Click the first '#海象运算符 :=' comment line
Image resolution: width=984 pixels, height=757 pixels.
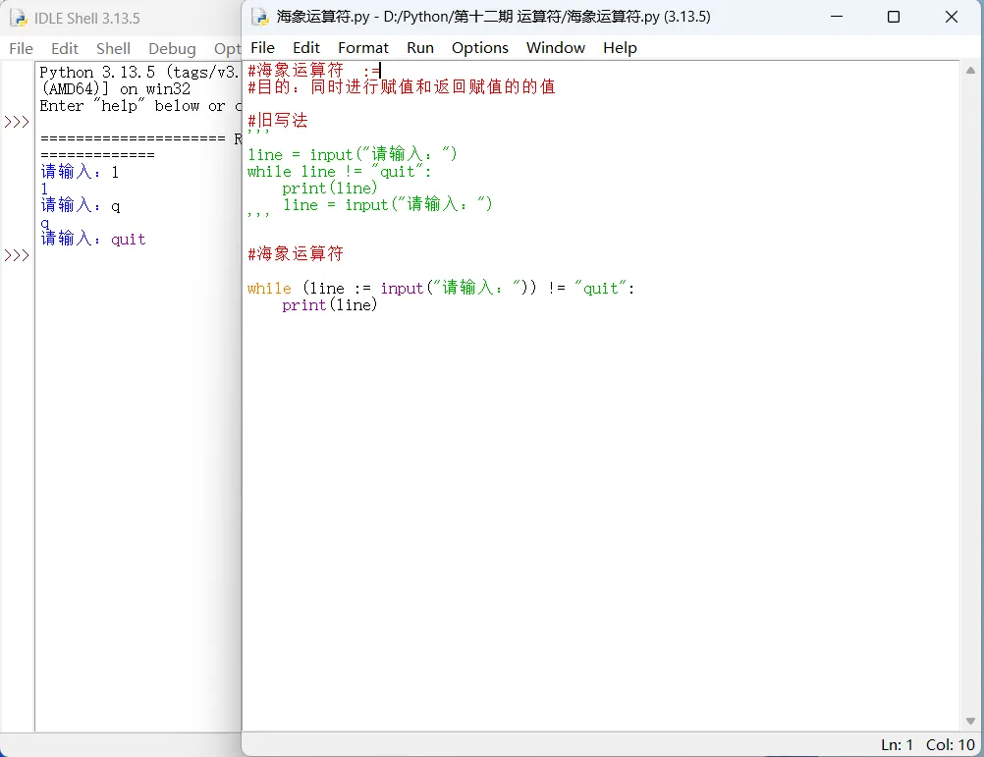pos(314,71)
